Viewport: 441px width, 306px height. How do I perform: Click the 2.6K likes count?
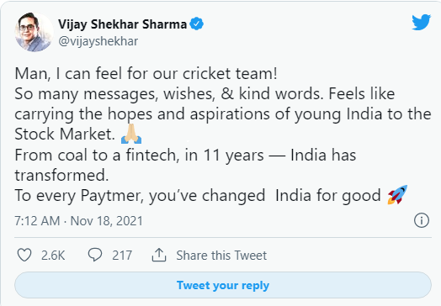pyautogui.click(x=53, y=256)
